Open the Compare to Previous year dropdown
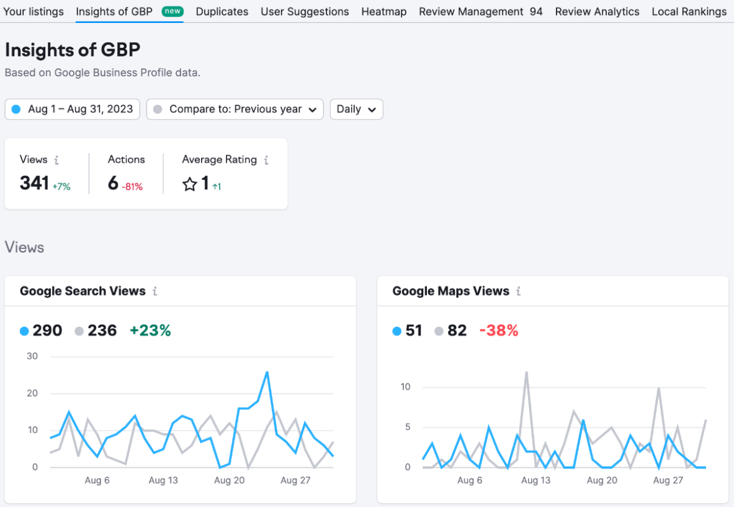Screen dimensions: 734x507 click(x=235, y=109)
